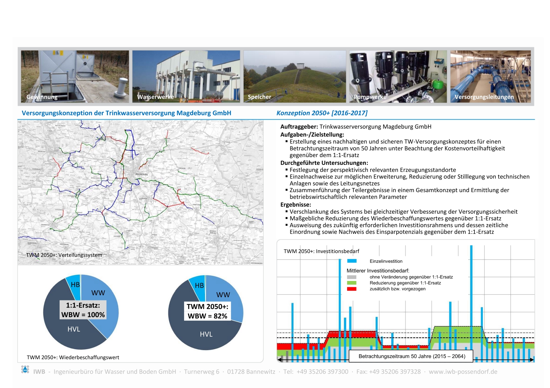Screen dimensions: 550x388
Task: Open the Gewinnung photo thumbnail
Action: (x=75, y=76)
